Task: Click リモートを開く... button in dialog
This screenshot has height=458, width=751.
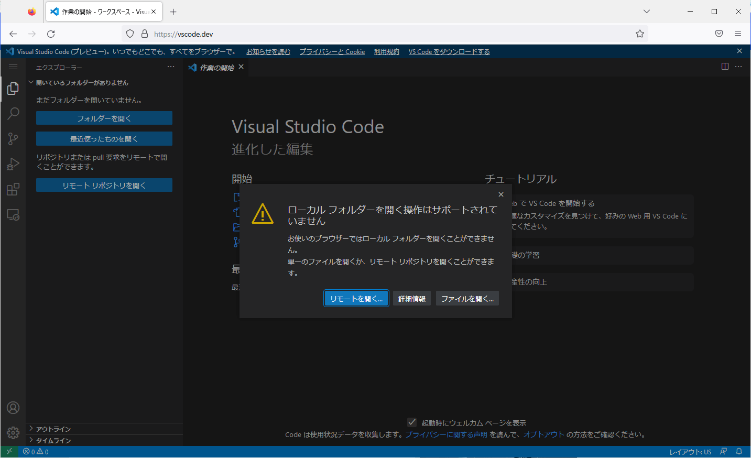Action: click(356, 299)
